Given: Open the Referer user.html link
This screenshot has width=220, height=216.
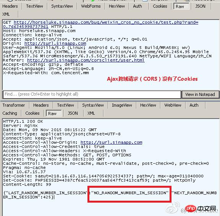Looking at the screenshot, I should 86,60.
